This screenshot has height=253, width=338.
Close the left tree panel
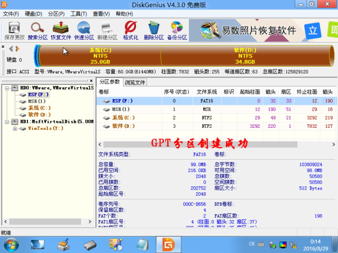[91, 81]
